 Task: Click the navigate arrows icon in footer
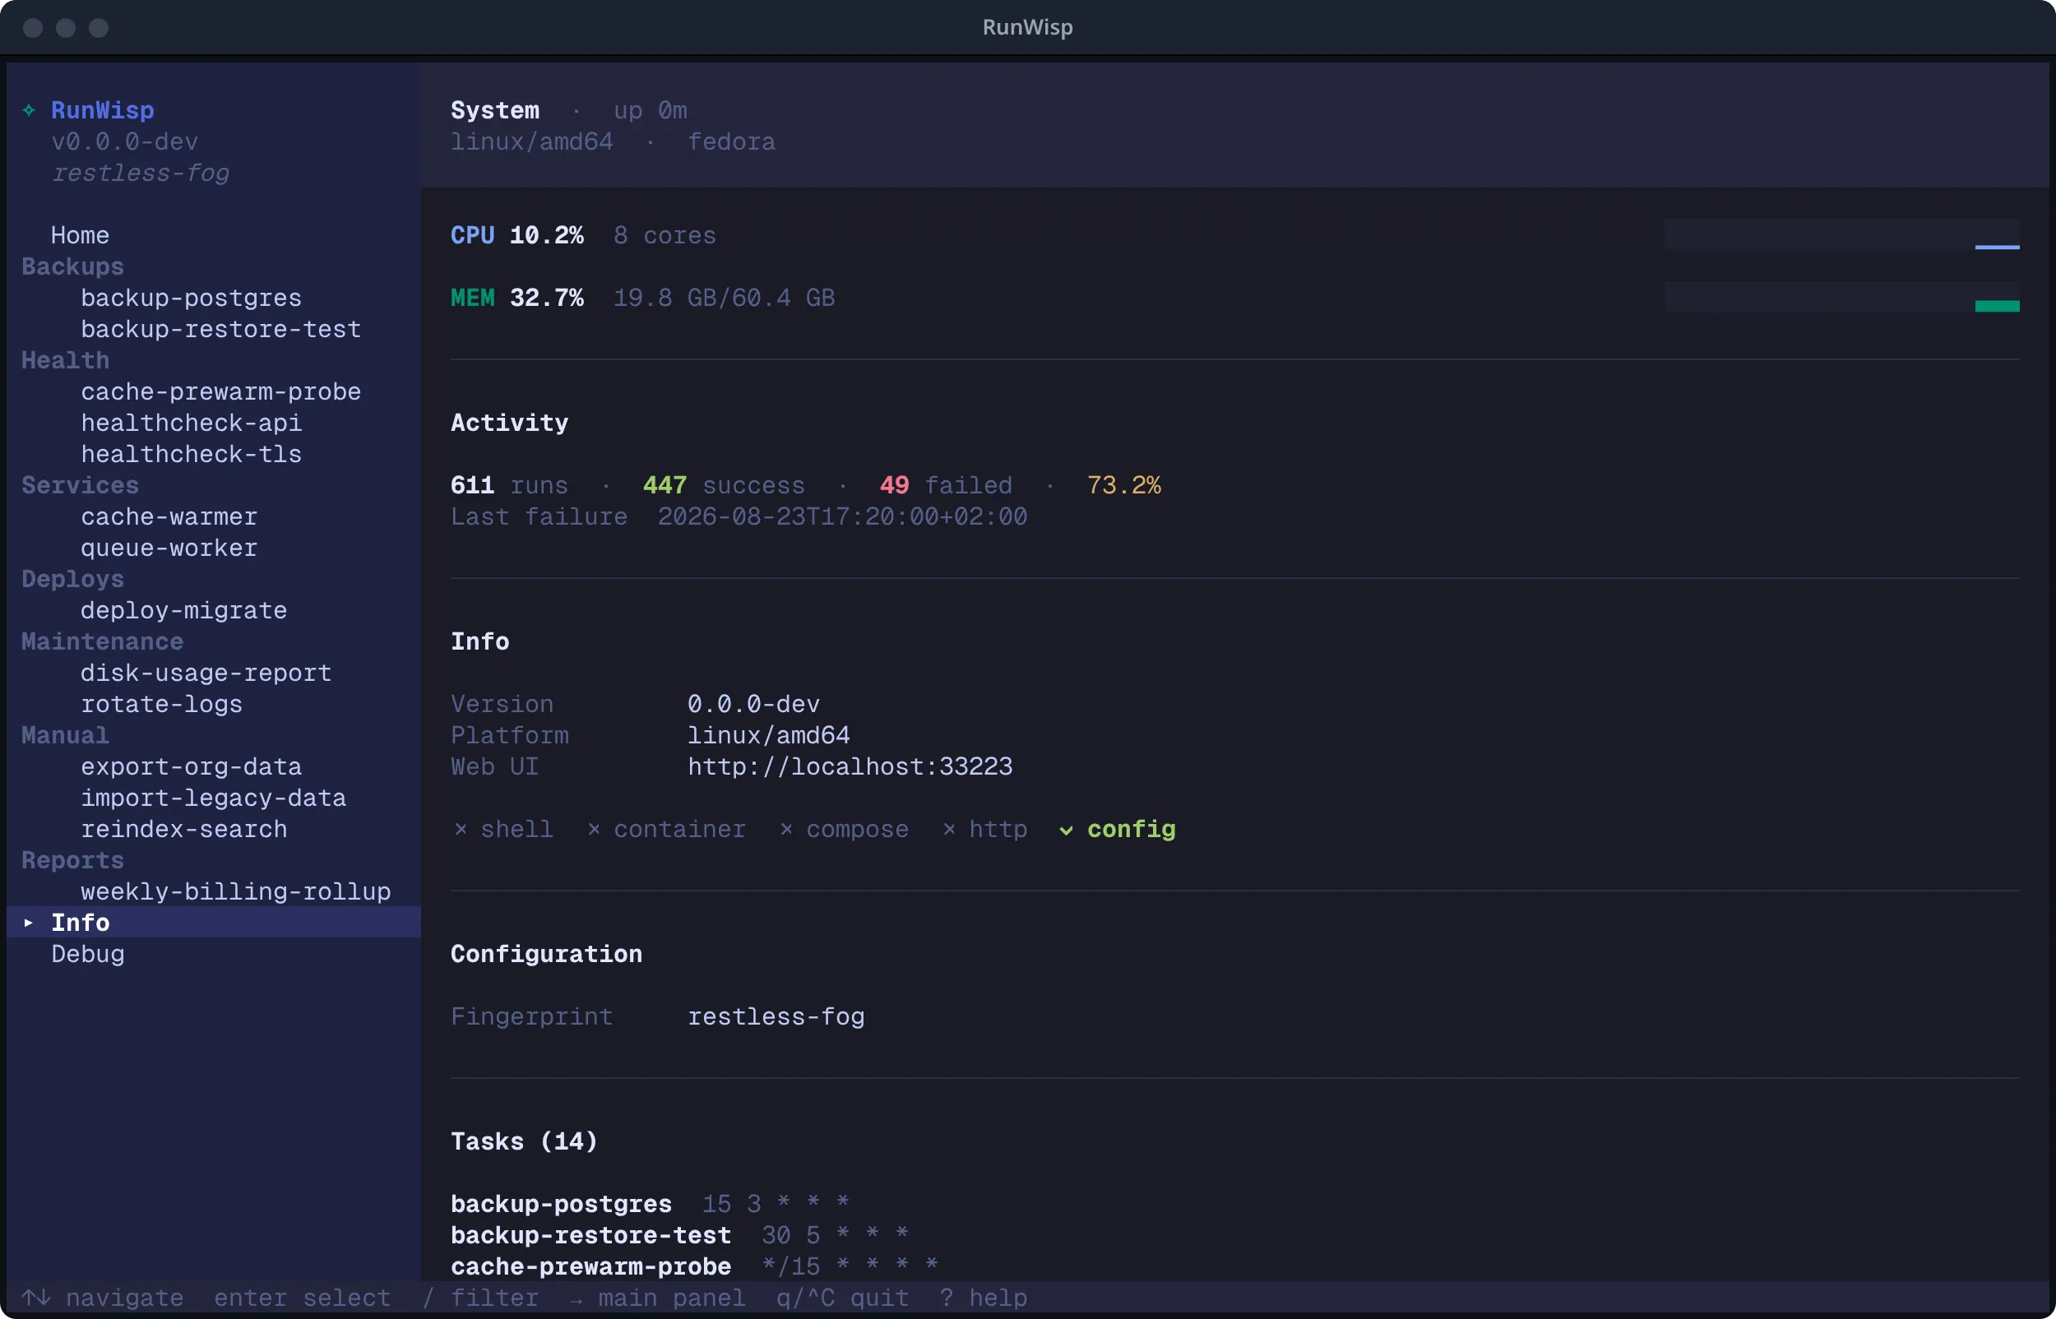tap(36, 1298)
